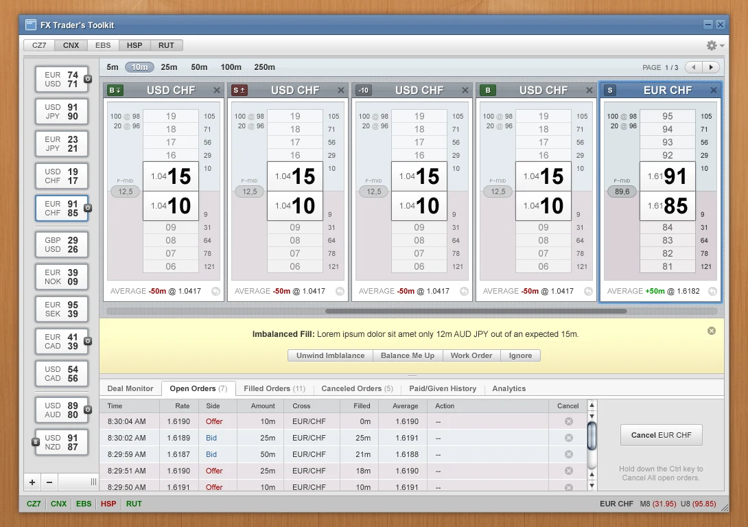Cancel the 8:29:51 AM order
This screenshot has height=527, width=748.
(569, 471)
